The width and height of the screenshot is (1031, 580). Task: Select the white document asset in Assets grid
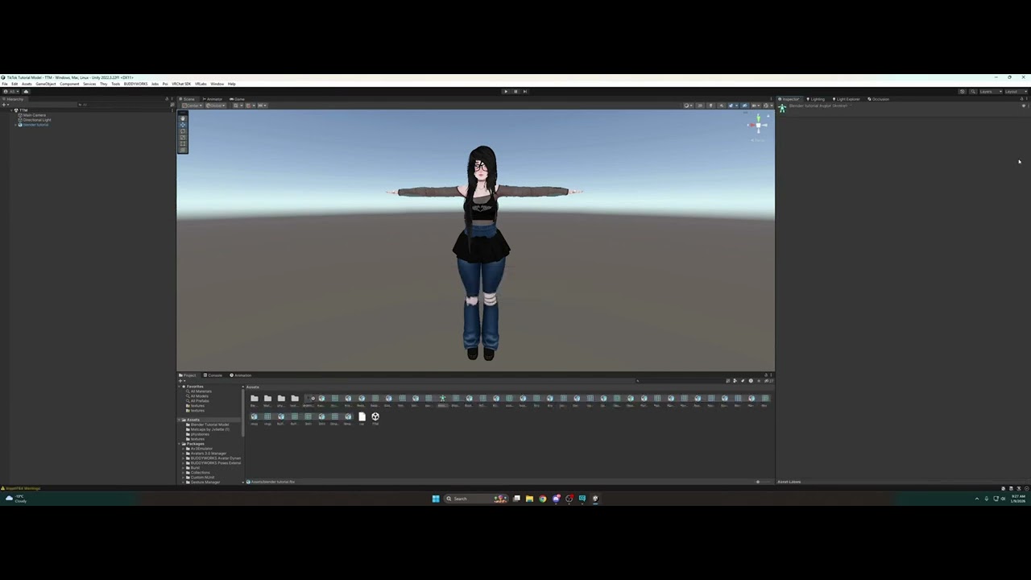pos(362,416)
